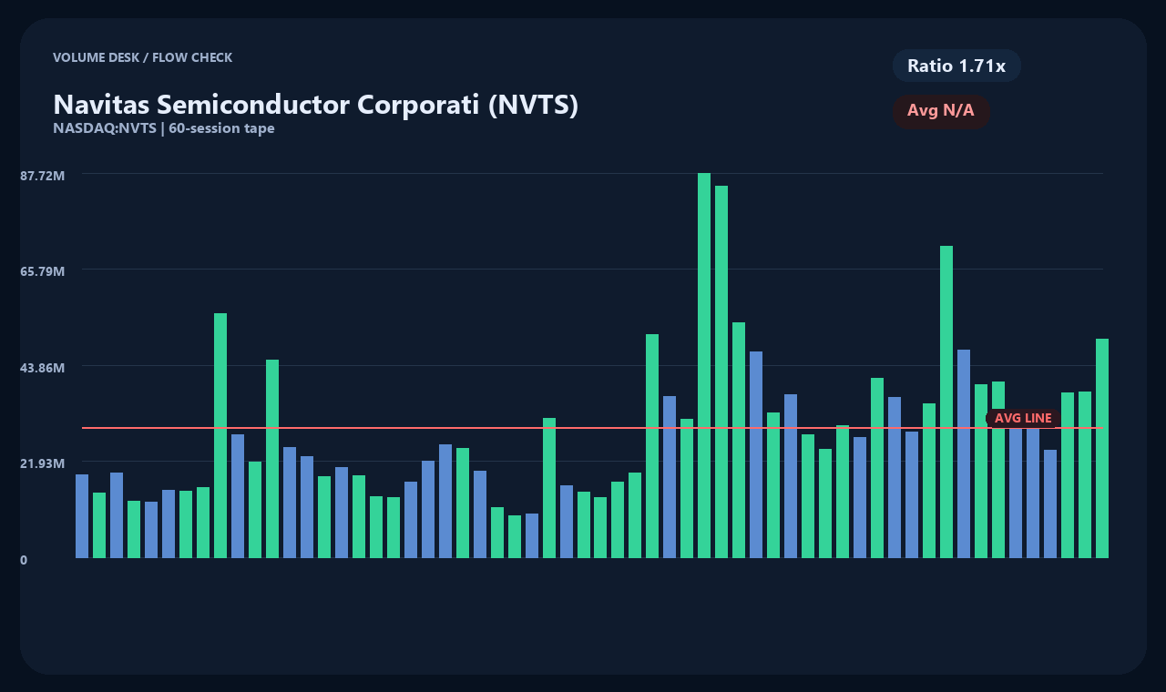The image size is (1166, 692).
Task: Select the final session's green volume bar
Action: click(1102, 448)
